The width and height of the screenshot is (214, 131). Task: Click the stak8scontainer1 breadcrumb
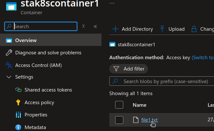[137, 45]
